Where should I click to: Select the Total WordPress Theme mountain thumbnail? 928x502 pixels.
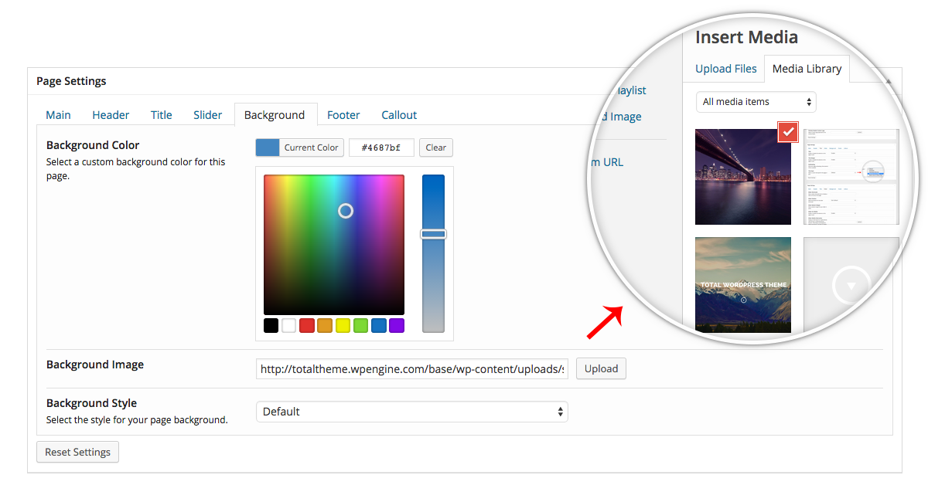click(x=742, y=284)
